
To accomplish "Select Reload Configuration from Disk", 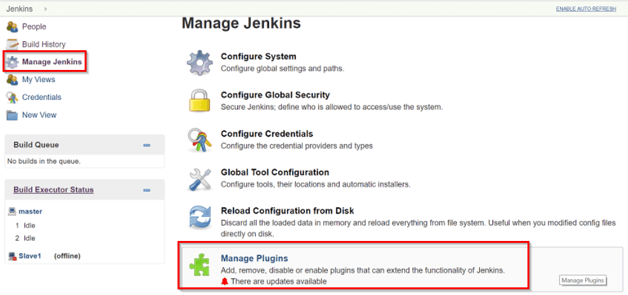I will [x=288, y=210].
